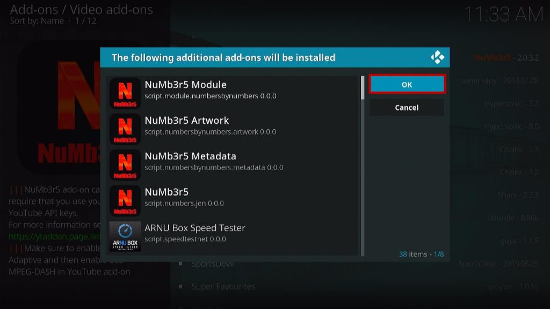550x309 pixels.
Task: Click the ARNU Box Speed Tester title
Action: (194, 227)
